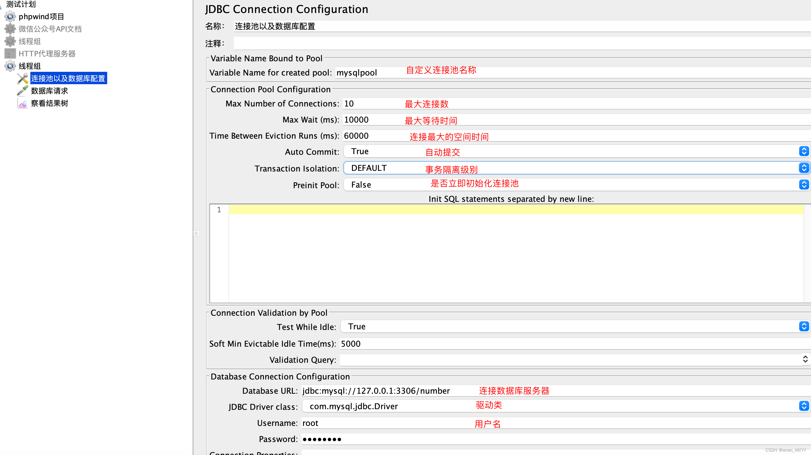Select 数据库请求 tree item

[50, 91]
